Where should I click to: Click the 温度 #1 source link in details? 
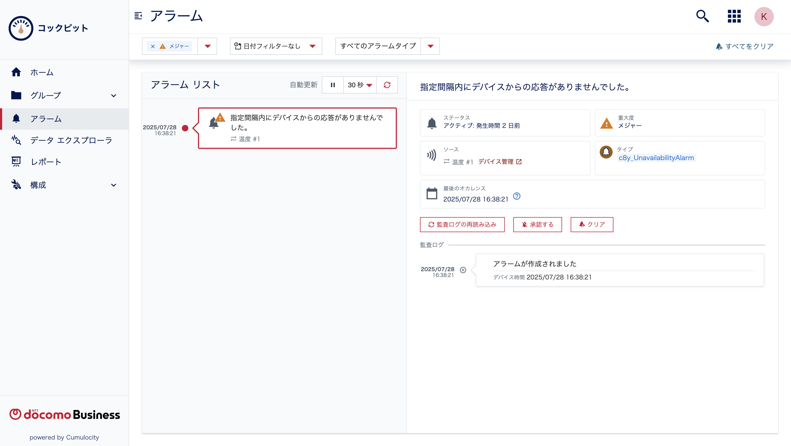(458, 162)
